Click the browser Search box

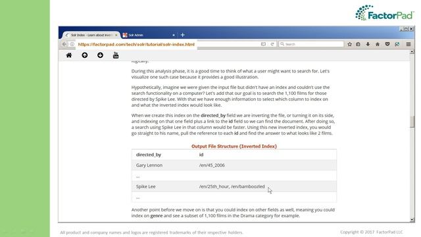tap(311, 44)
